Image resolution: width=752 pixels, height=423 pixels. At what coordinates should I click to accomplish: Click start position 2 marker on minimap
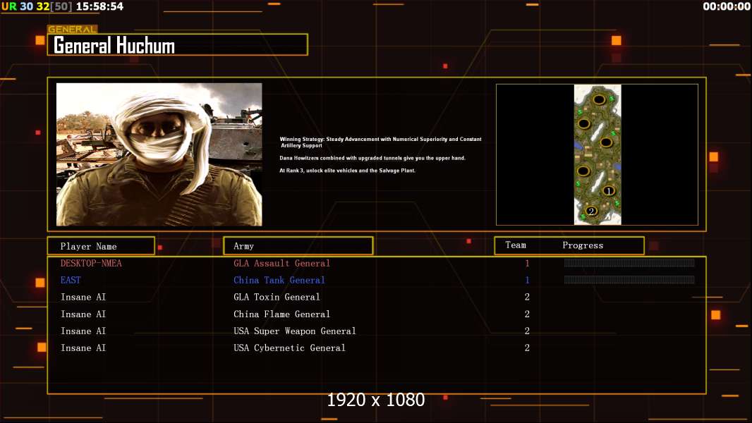(x=591, y=210)
